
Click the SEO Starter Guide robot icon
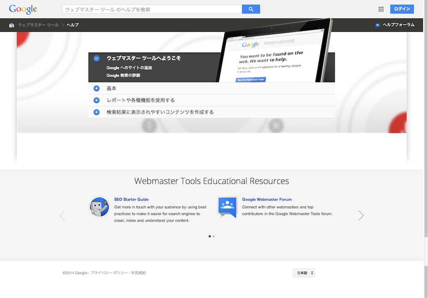[99, 207]
